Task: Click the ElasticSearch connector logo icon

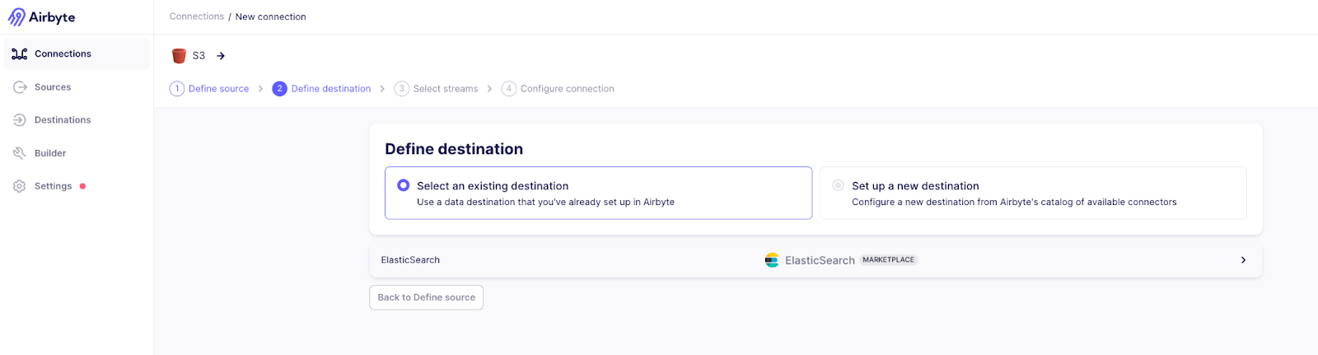Action: pyautogui.click(x=772, y=260)
